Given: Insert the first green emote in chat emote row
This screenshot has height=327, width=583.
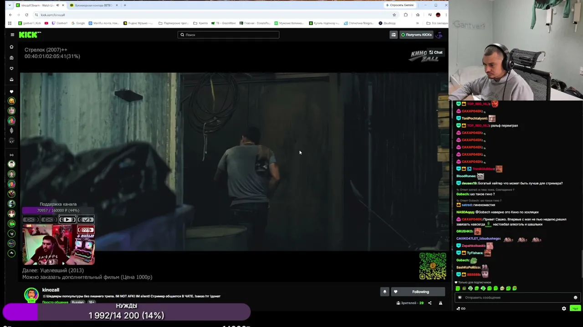Looking at the screenshot, I should click(x=458, y=288).
